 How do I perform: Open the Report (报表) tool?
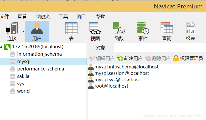[191, 31]
